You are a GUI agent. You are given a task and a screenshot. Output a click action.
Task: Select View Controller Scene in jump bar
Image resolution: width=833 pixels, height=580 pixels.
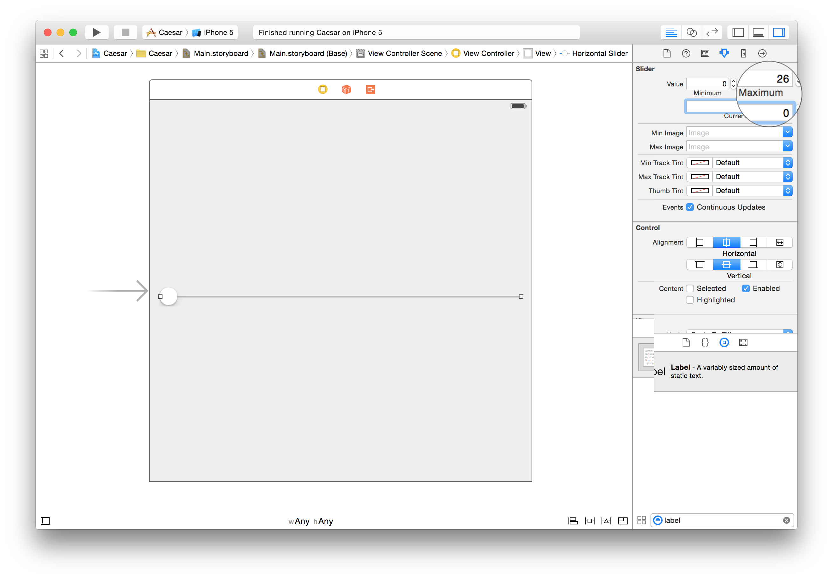[x=399, y=54]
